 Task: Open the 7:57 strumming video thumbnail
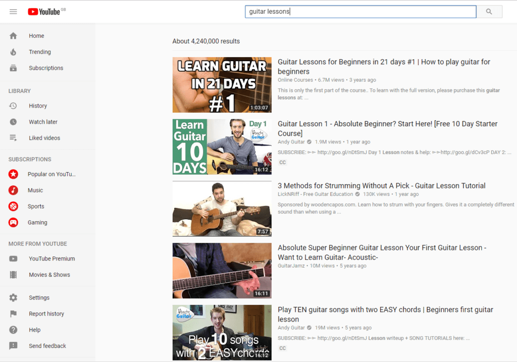pos(222,209)
